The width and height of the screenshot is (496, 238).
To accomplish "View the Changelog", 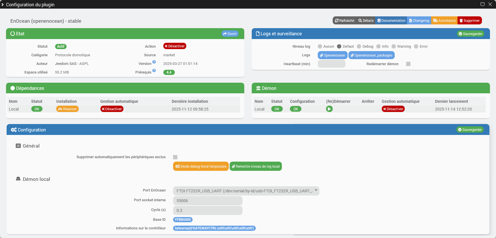I will pos(419,21).
